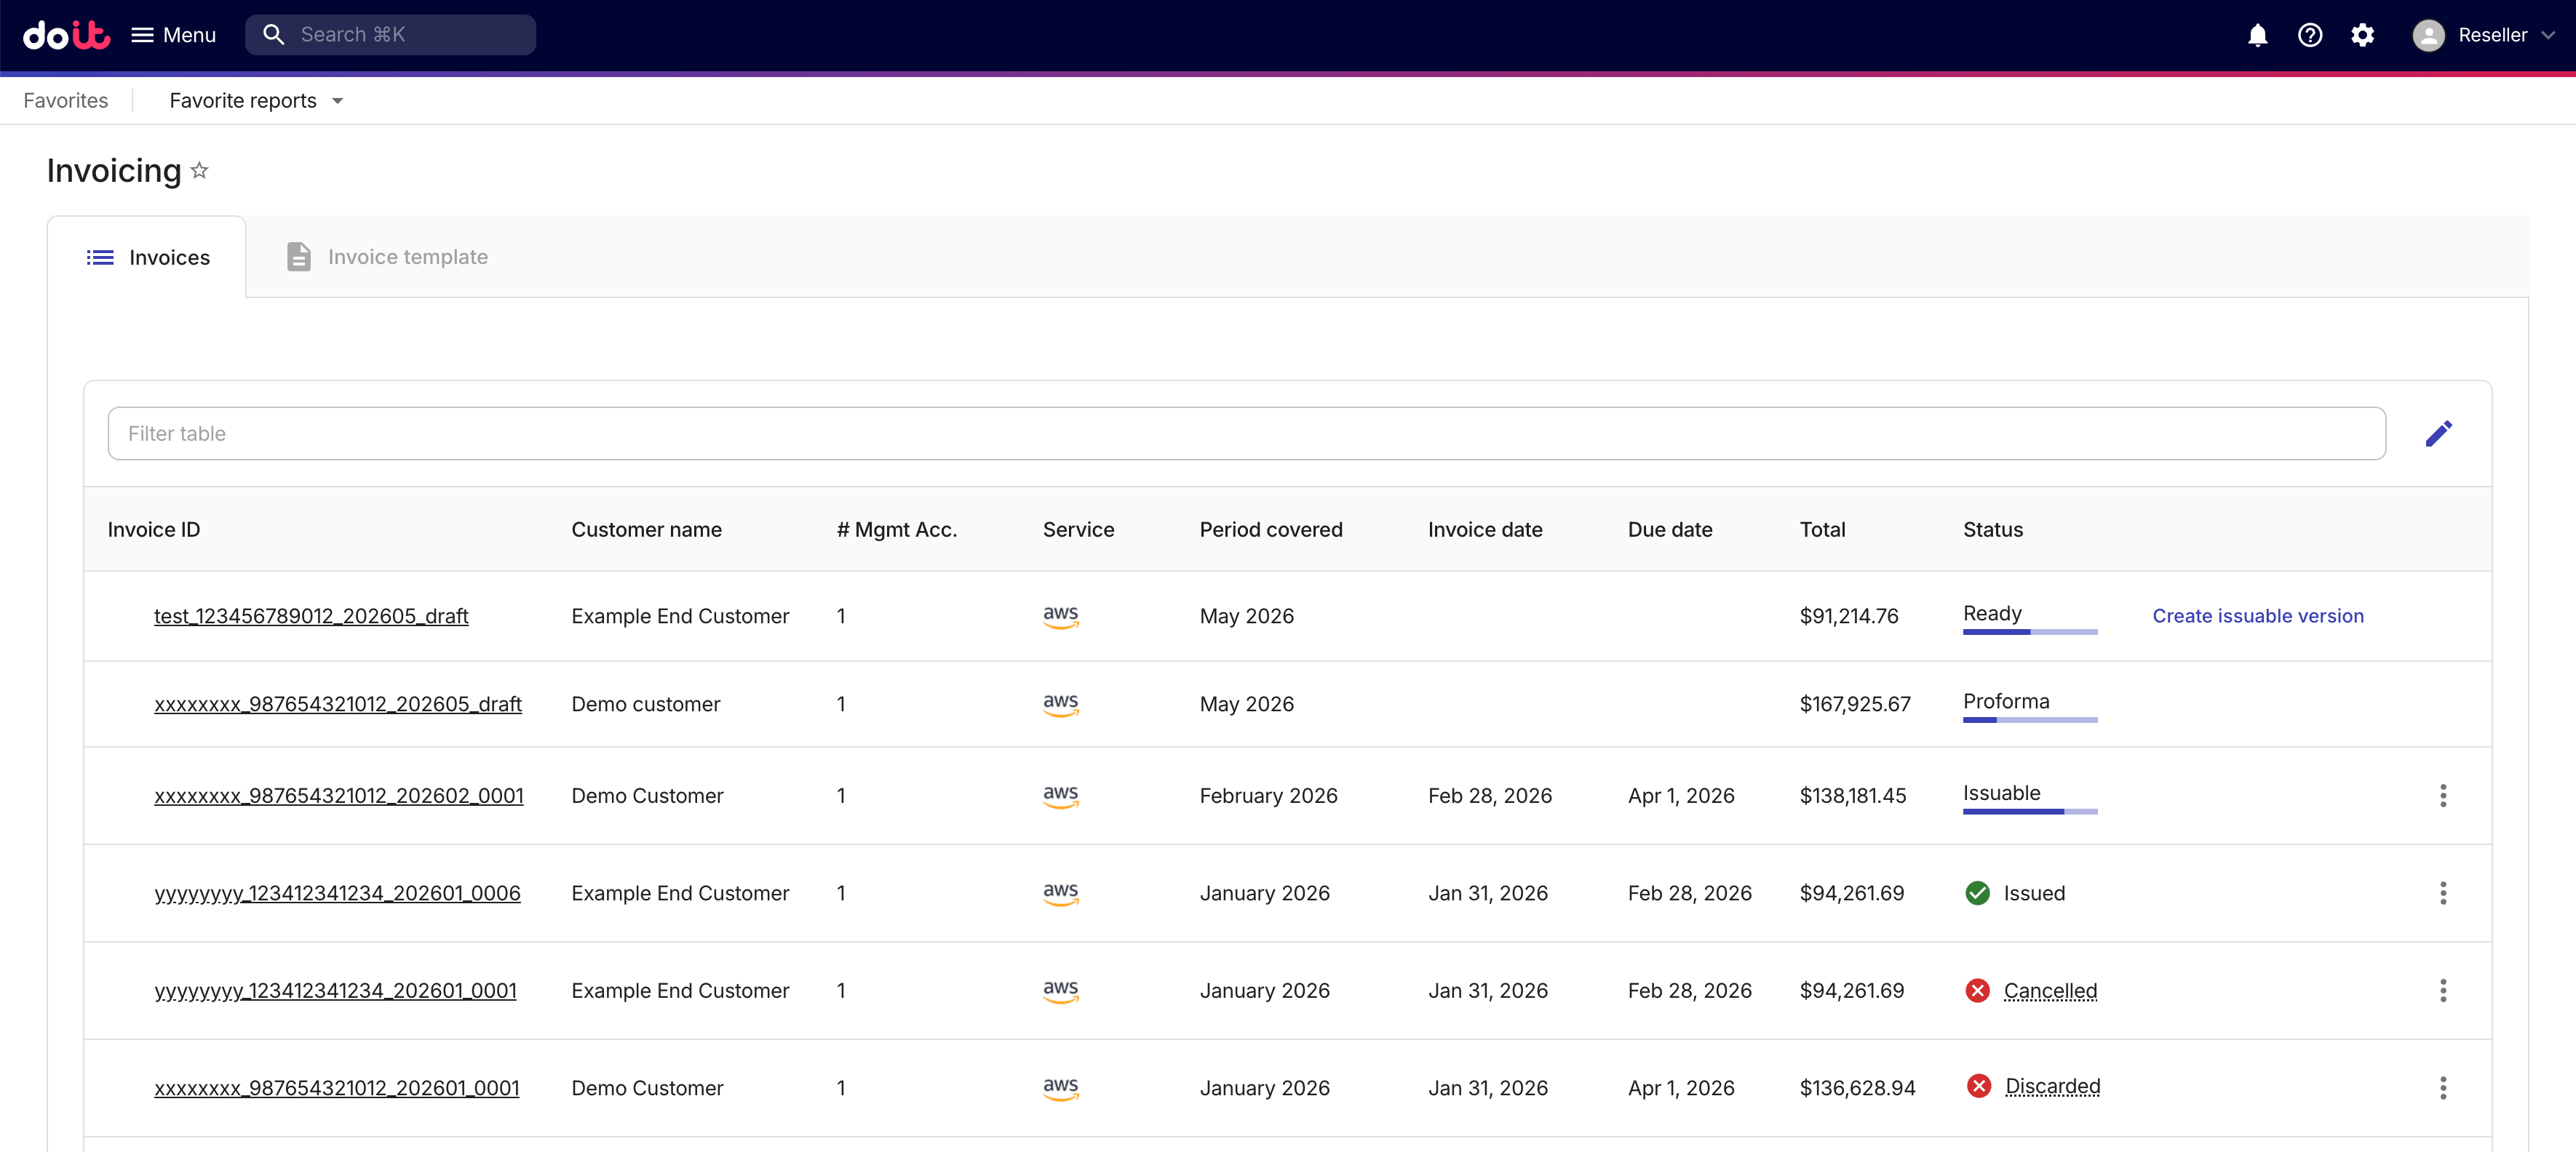The height and width of the screenshot is (1152, 2576).
Task: Sort by Total column header
Action: 1822,529
